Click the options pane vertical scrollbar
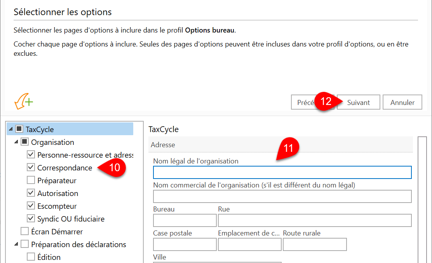This screenshot has height=263, width=432. point(422,199)
